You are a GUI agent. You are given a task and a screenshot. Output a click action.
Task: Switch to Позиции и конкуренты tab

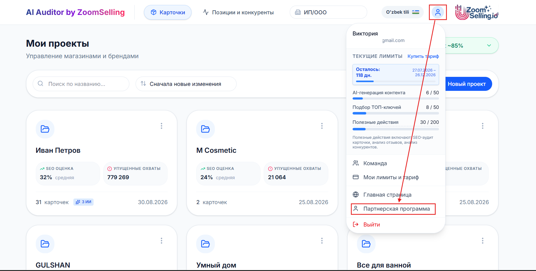point(238,12)
